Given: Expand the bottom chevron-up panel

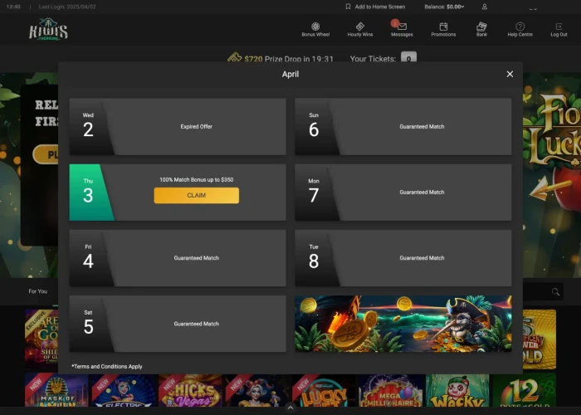Looking at the screenshot, I should point(290,408).
